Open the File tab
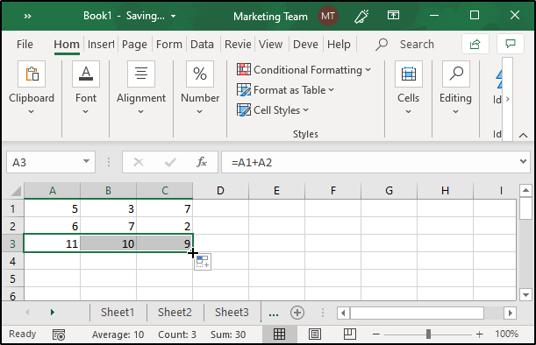 [x=25, y=44]
